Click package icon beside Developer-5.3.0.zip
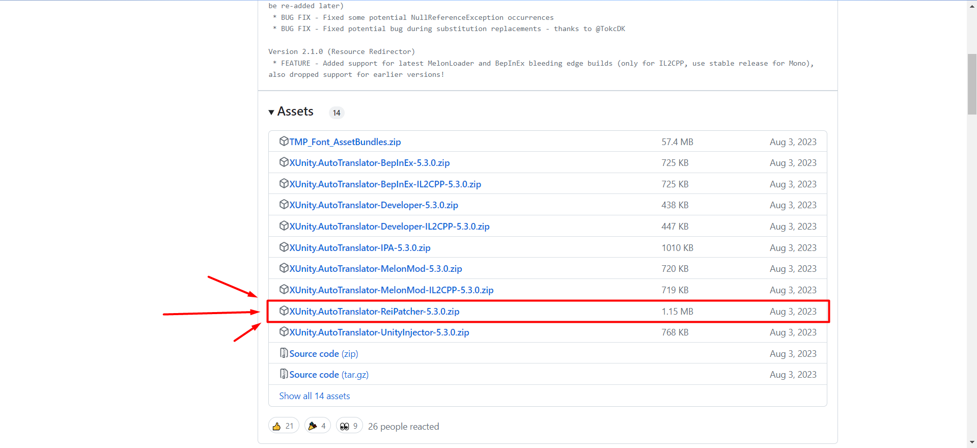The height and width of the screenshot is (448, 977). 284,205
